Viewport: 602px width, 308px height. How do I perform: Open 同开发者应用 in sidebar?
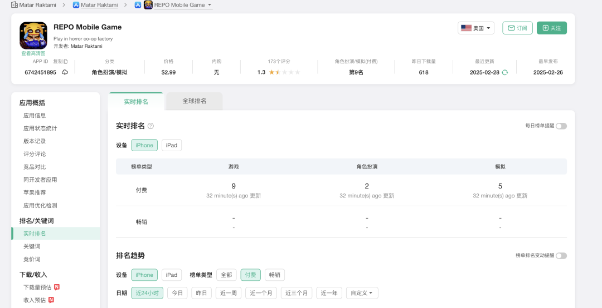(x=40, y=180)
